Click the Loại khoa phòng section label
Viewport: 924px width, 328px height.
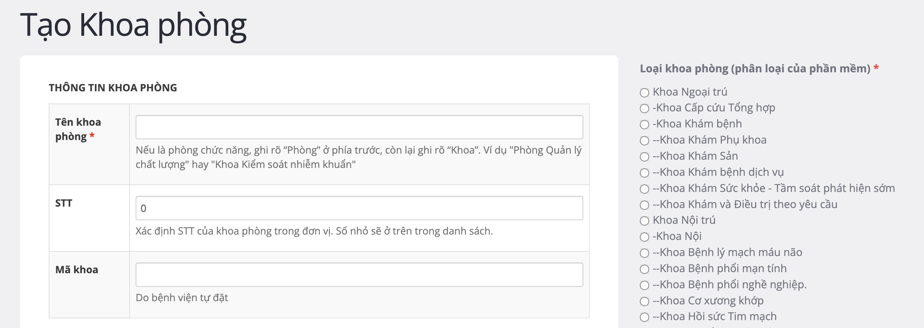pos(755,68)
